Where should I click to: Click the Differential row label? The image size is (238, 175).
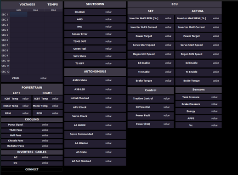click(x=143, y=107)
